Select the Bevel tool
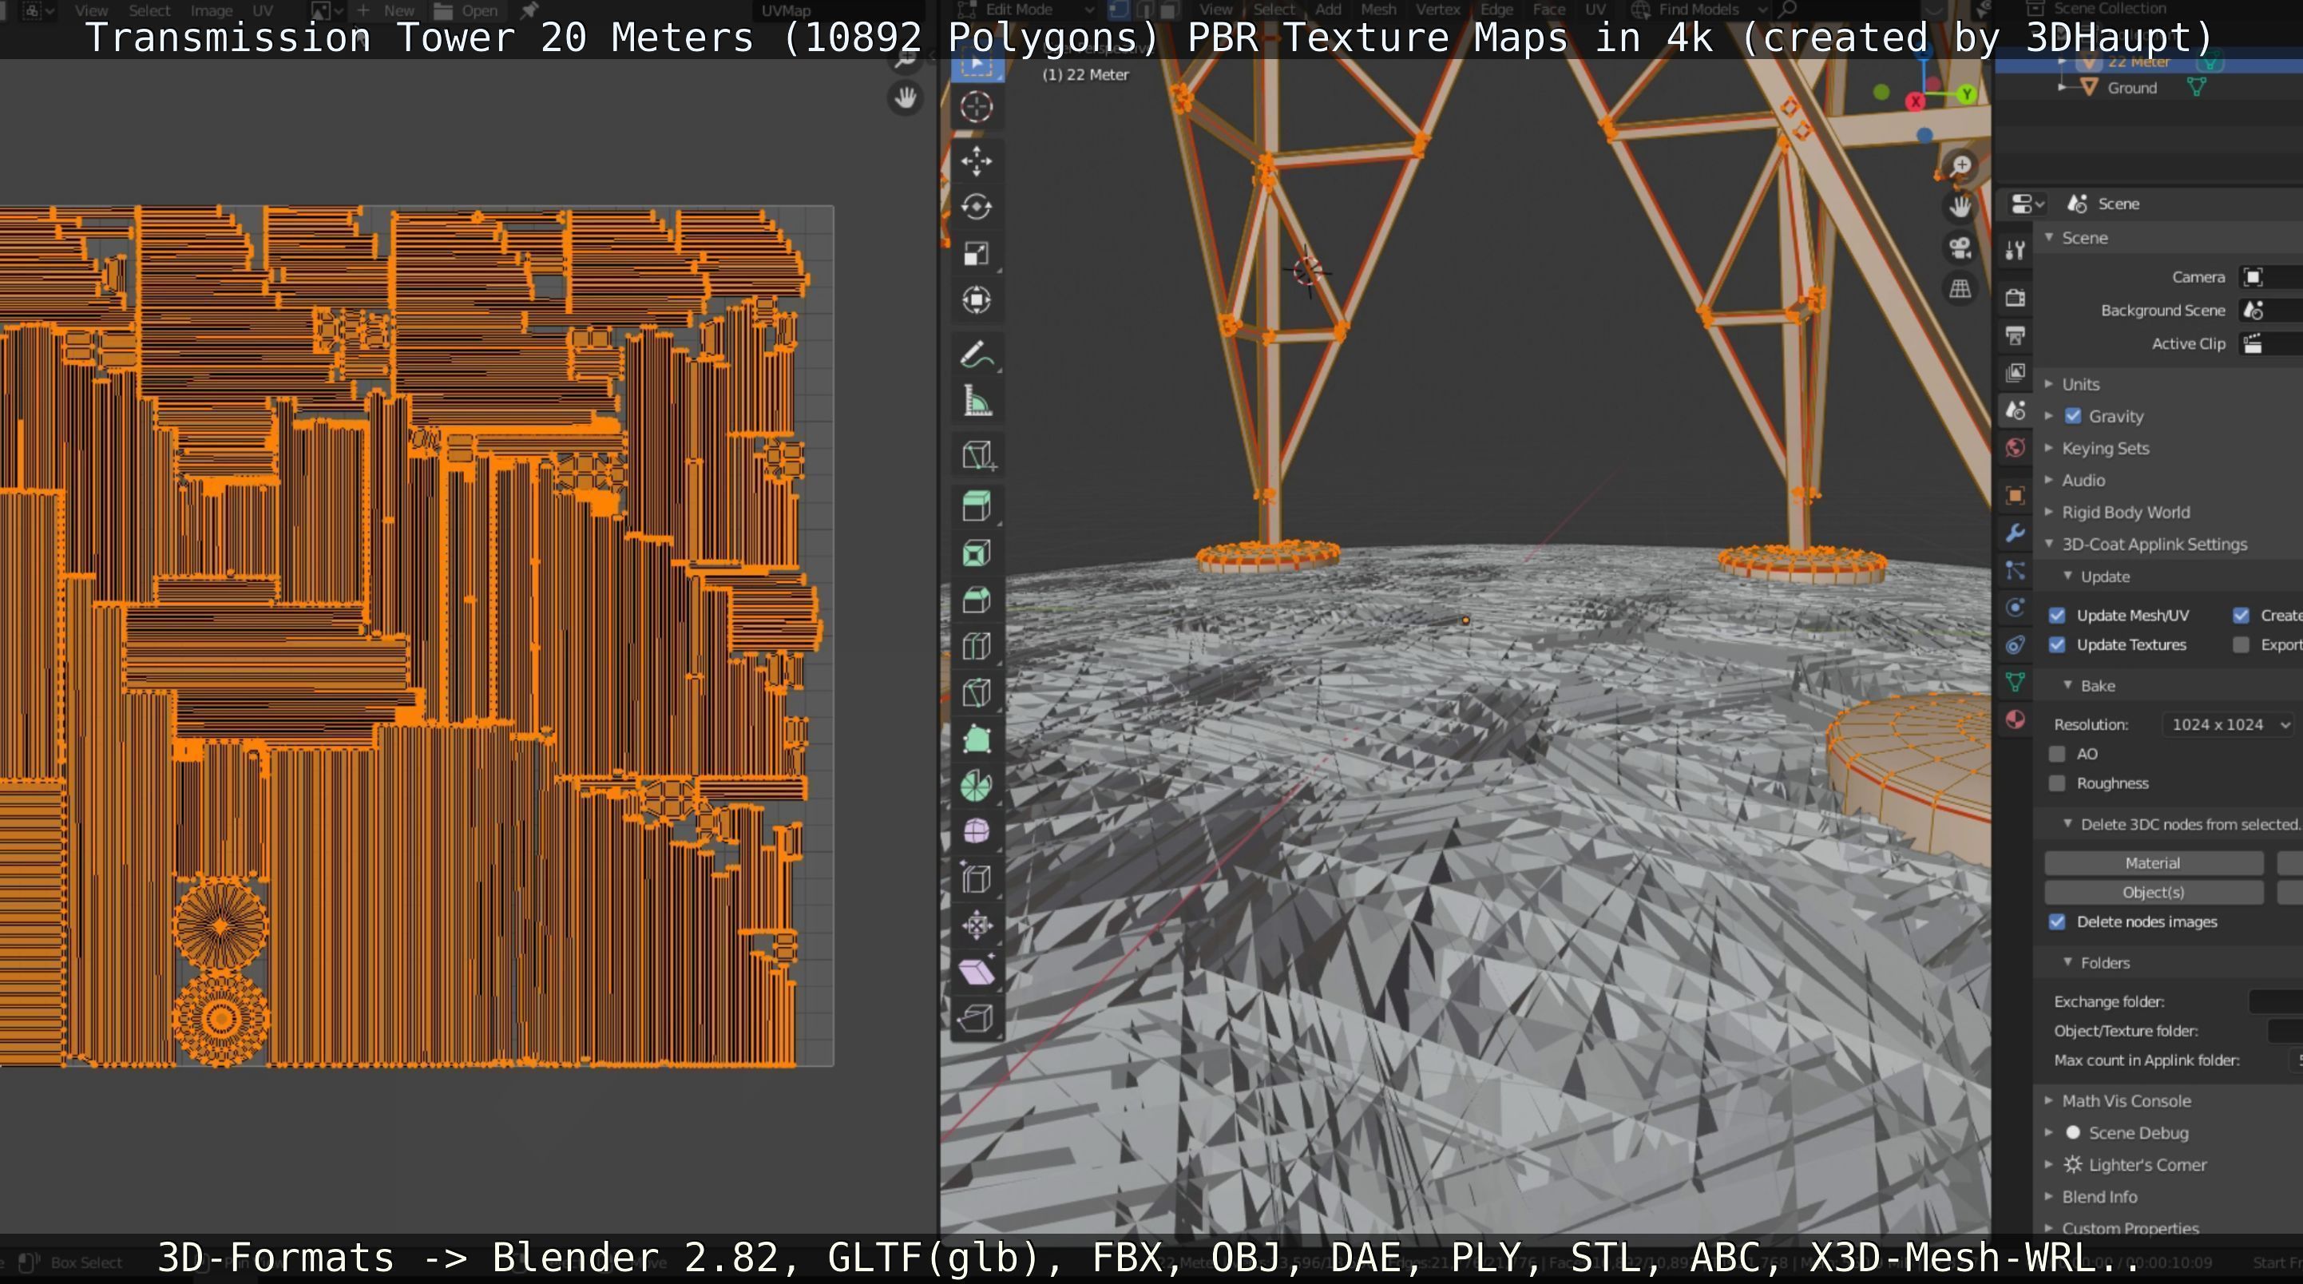 point(977,600)
